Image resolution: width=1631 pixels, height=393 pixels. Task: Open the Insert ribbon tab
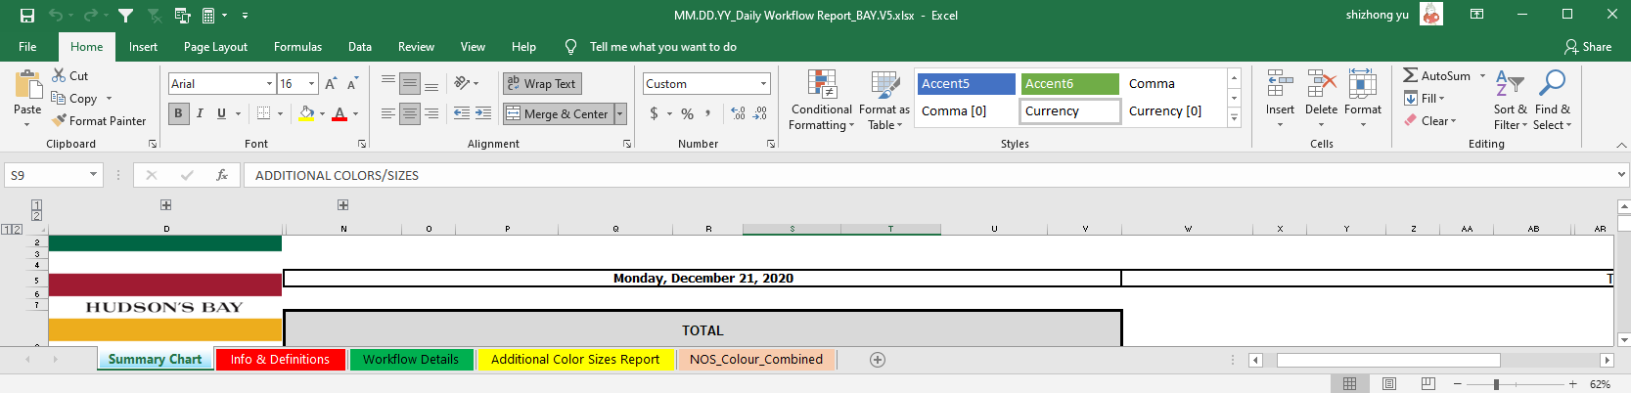point(143,47)
